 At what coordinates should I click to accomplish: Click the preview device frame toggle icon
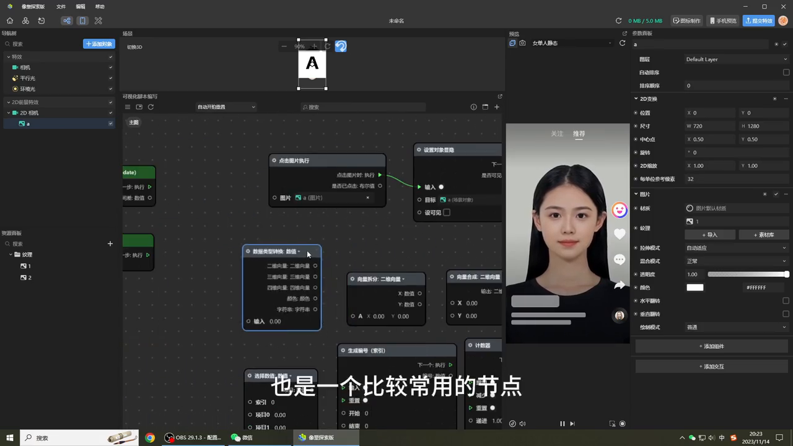click(512, 43)
